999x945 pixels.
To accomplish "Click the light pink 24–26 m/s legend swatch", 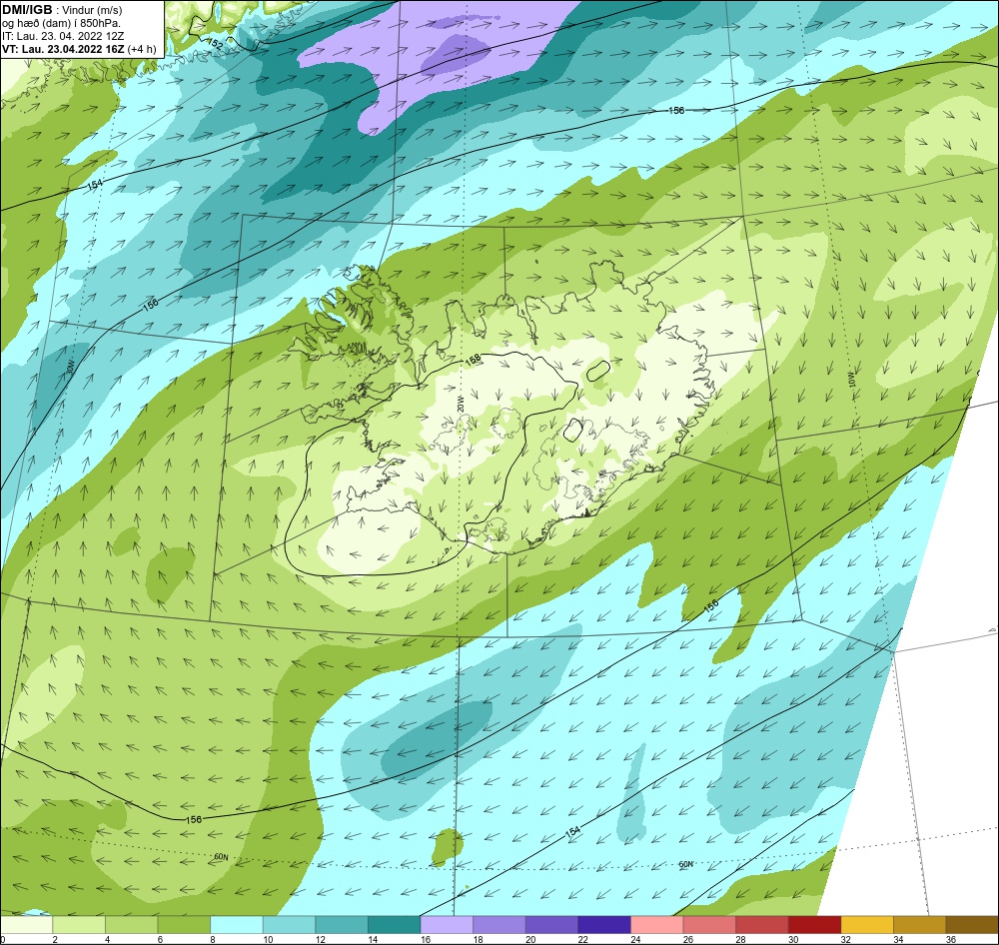I will click(657, 925).
